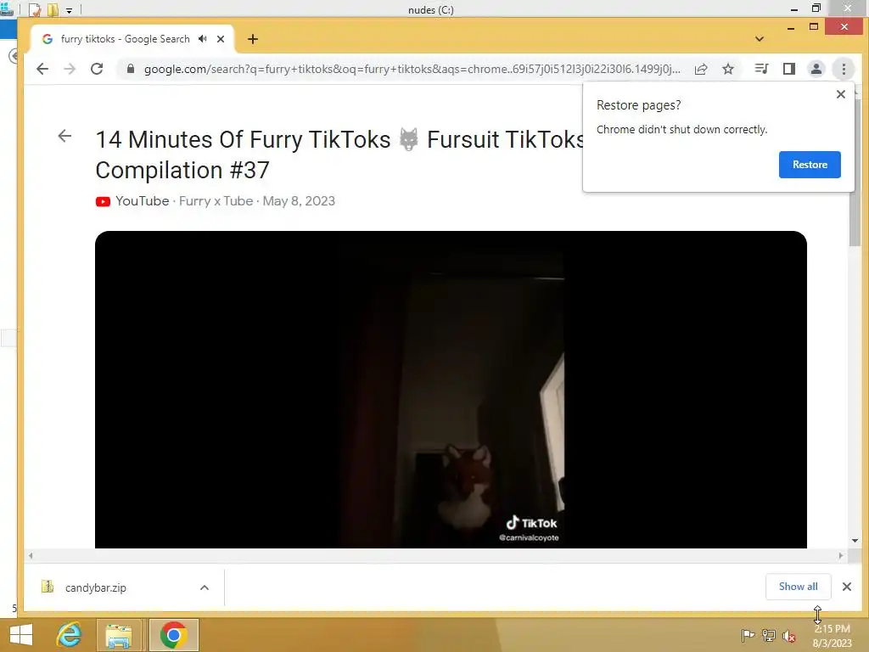This screenshot has width=869, height=652.
Task: Click the red YouTube logo icon
Action: click(x=103, y=201)
